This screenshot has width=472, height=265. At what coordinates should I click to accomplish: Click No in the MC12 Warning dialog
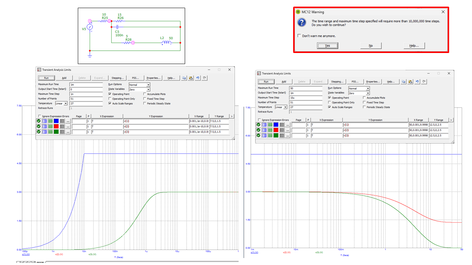[x=371, y=46]
